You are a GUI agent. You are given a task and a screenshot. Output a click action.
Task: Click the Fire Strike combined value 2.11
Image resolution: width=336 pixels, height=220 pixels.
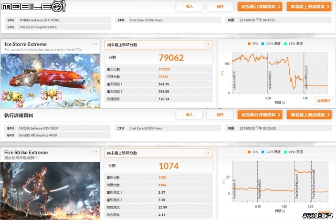click(x=162, y=215)
